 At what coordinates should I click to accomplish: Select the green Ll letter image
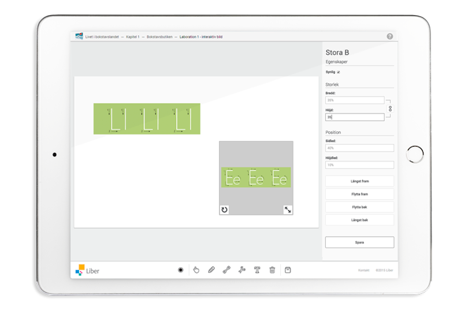click(x=147, y=119)
